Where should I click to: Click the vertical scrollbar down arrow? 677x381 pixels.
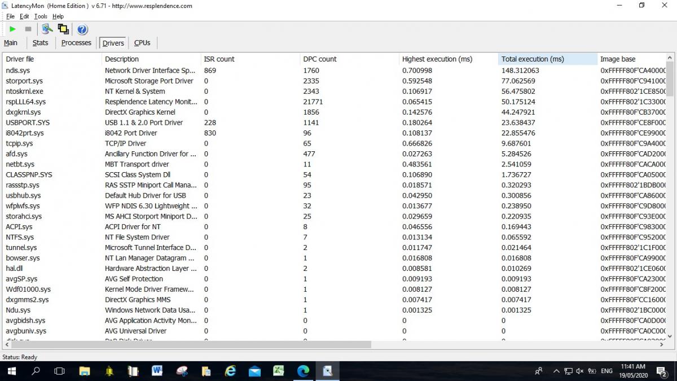(x=670, y=336)
